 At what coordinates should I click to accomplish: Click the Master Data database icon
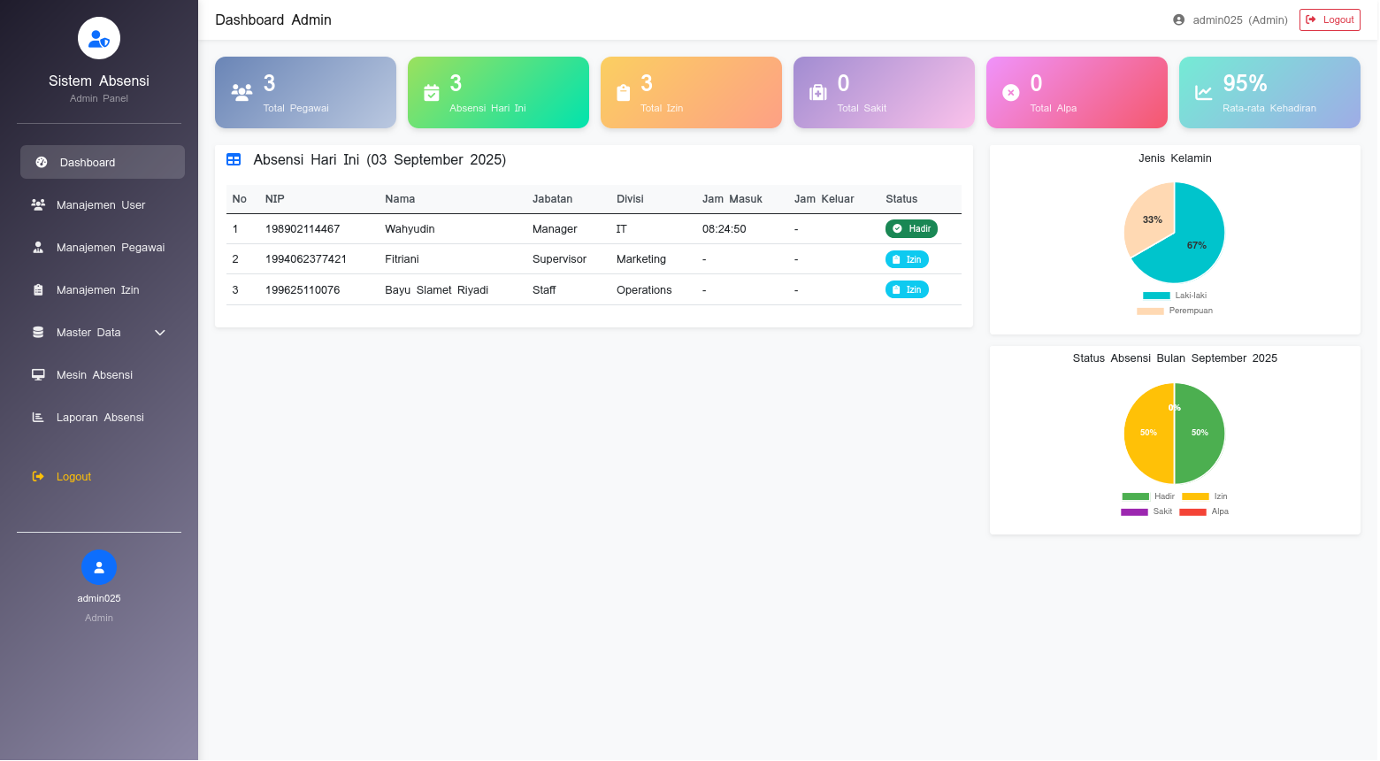[x=38, y=333]
